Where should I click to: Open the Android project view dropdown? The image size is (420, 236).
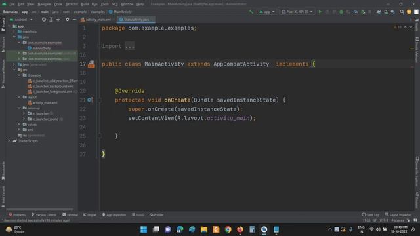tap(21, 20)
